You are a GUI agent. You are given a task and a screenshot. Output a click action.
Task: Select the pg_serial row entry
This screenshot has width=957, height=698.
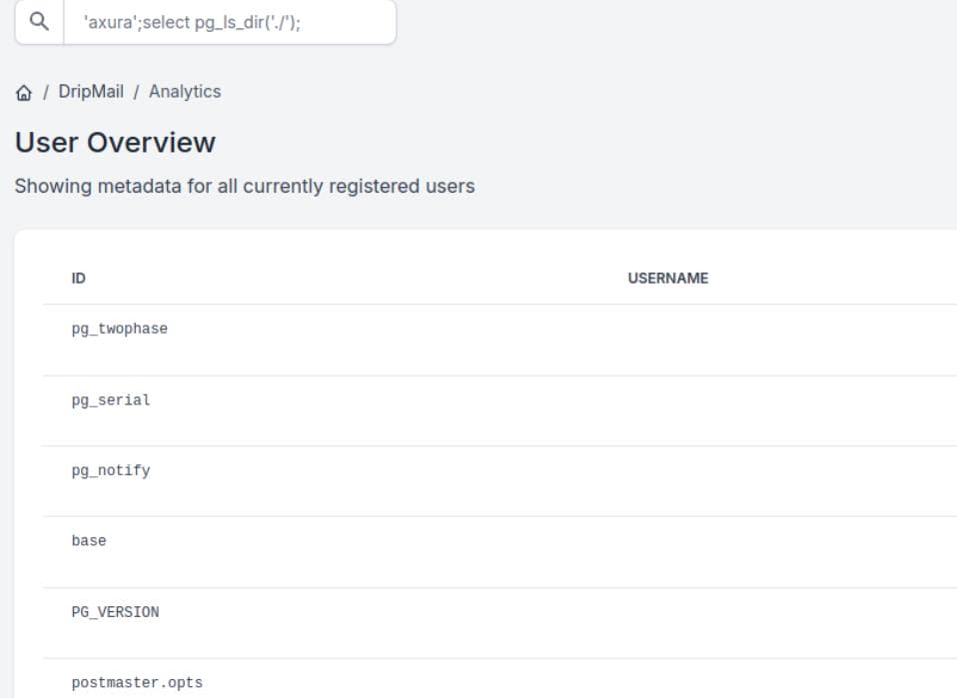point(111,399)
